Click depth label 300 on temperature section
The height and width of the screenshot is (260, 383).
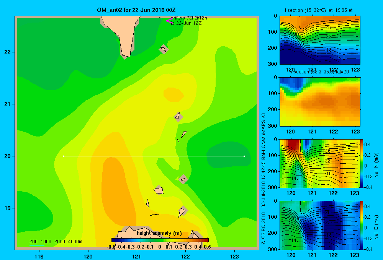pos(273,64)
